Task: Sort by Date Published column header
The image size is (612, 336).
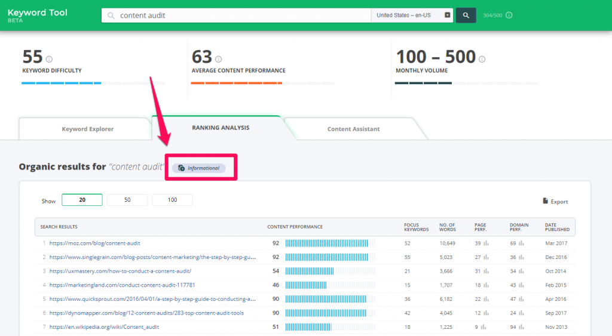Action: click(x=557, y=227)
